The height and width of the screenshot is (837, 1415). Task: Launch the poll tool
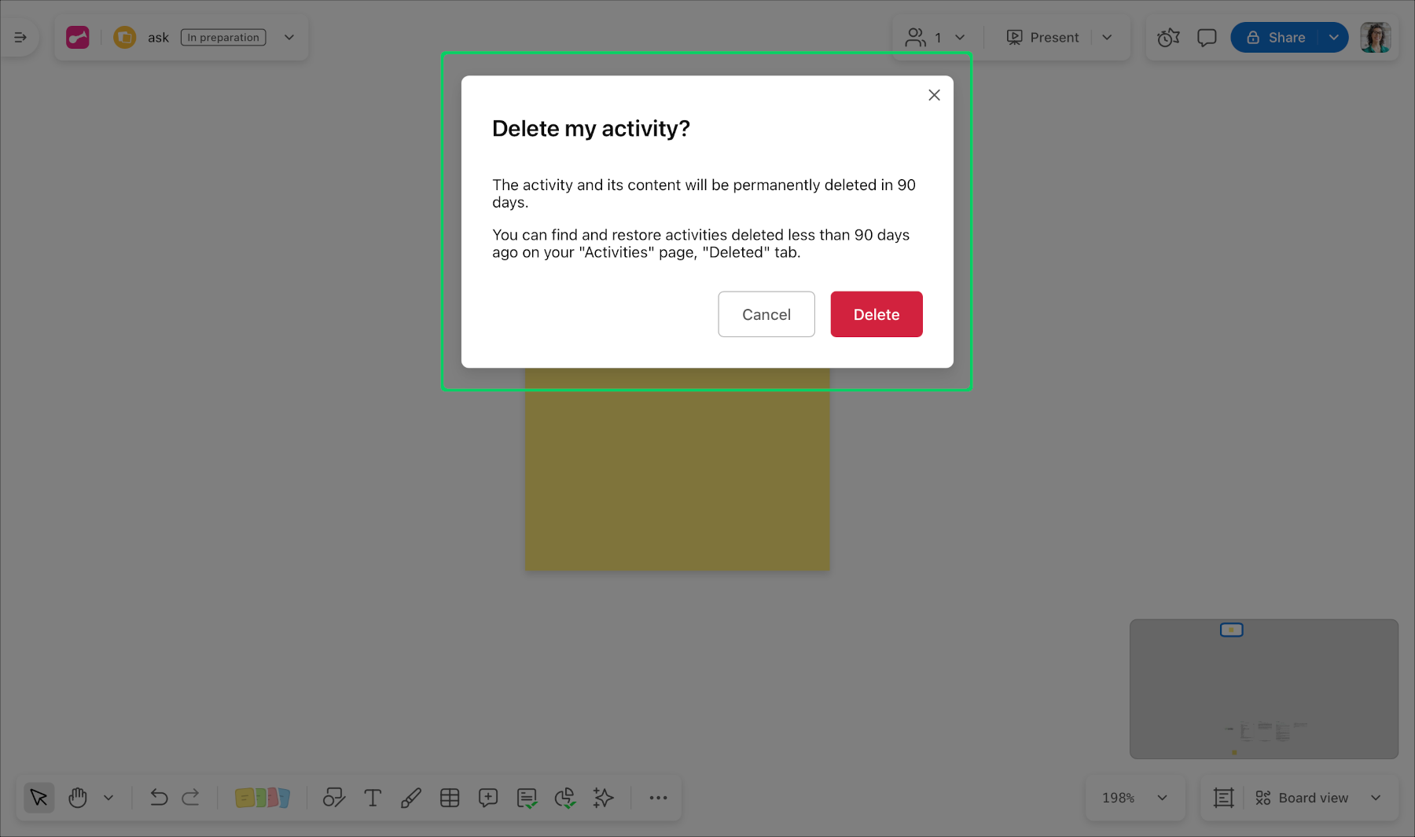click(x=564, y=798)
